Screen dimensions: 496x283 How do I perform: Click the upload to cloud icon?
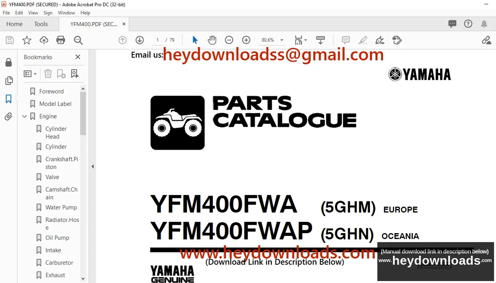44,40
